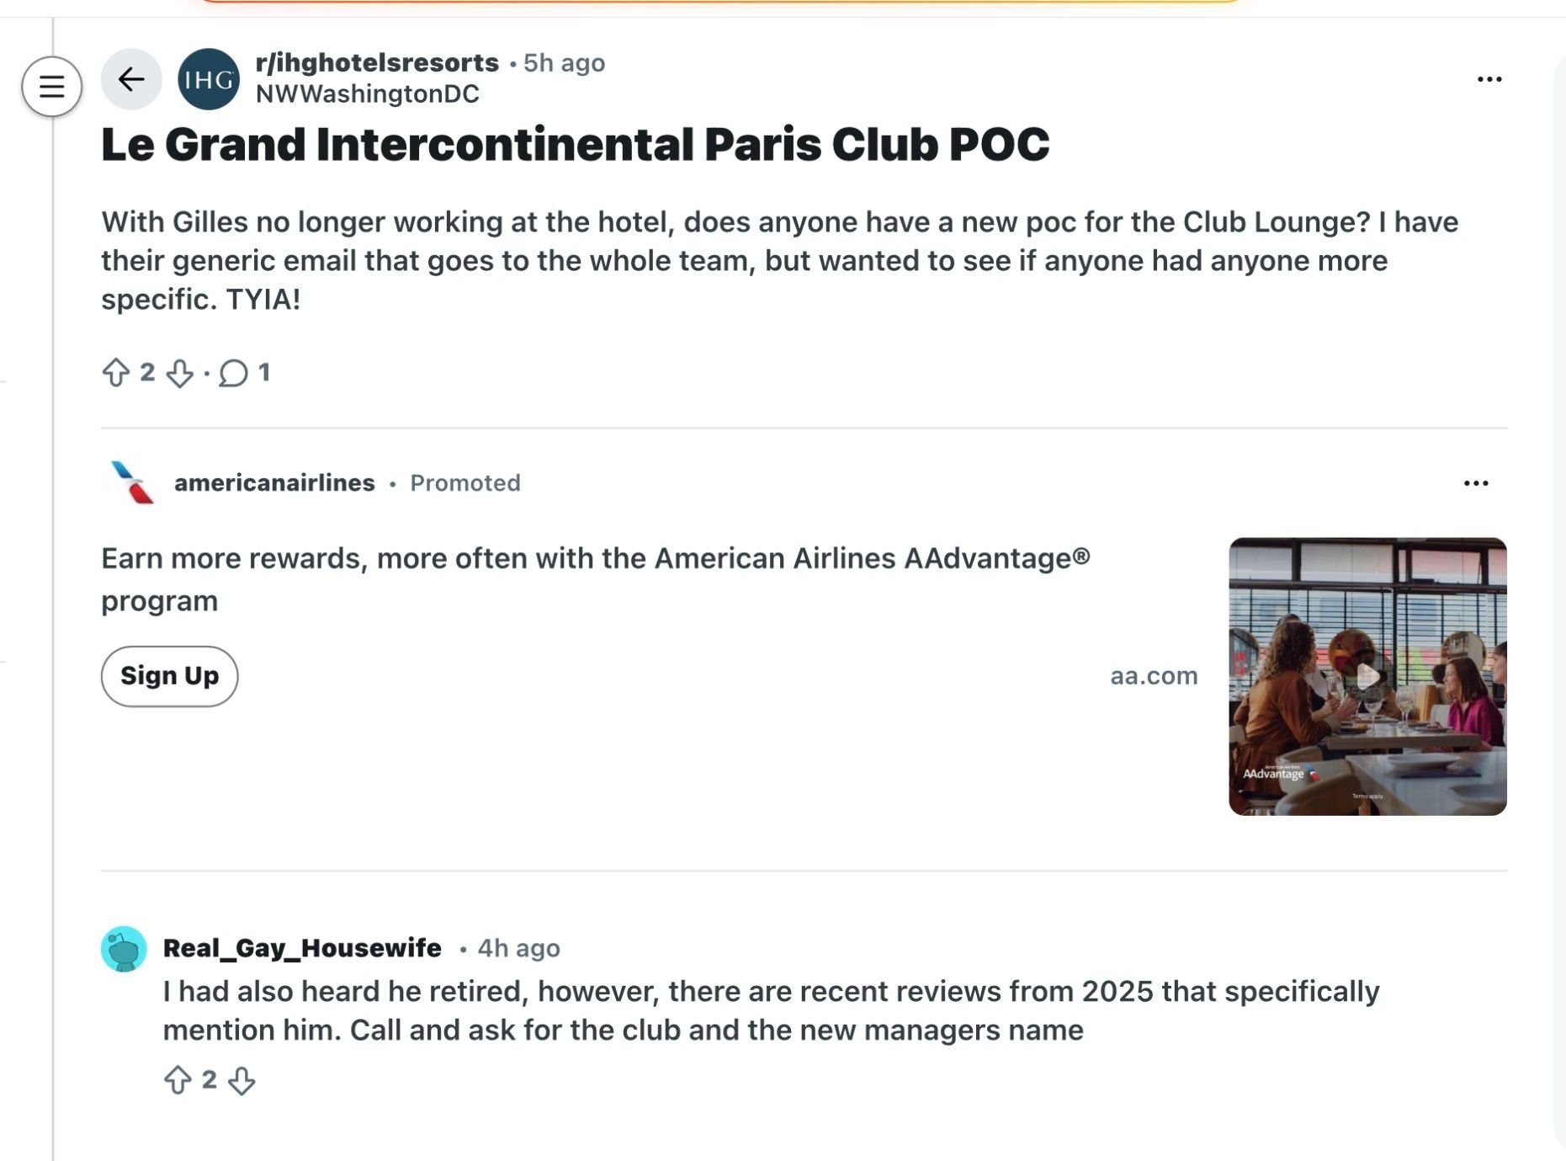Open the IHG subreddit avatar
1566x1161 pixels.
[209, 79]
